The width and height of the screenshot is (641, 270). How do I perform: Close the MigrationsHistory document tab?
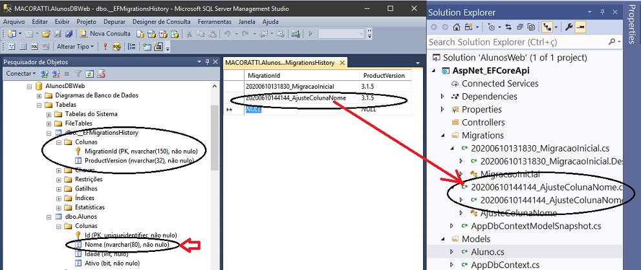tap(342, 63)
